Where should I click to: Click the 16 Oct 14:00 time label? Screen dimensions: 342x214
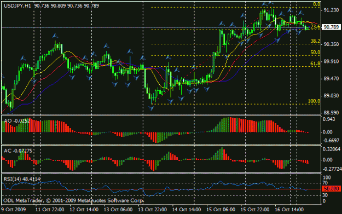(289, 210)
